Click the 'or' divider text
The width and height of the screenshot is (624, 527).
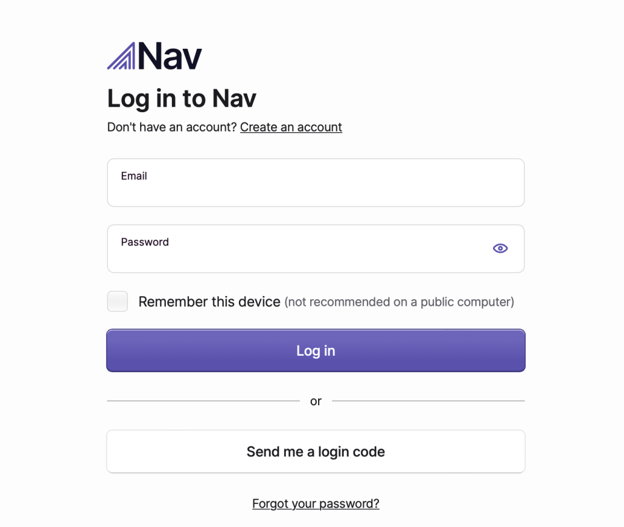click(x=316, y=401)
